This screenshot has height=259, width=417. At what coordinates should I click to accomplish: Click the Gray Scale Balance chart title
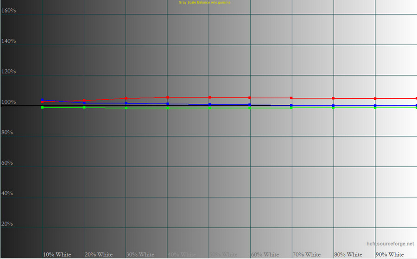click(204, 2)
